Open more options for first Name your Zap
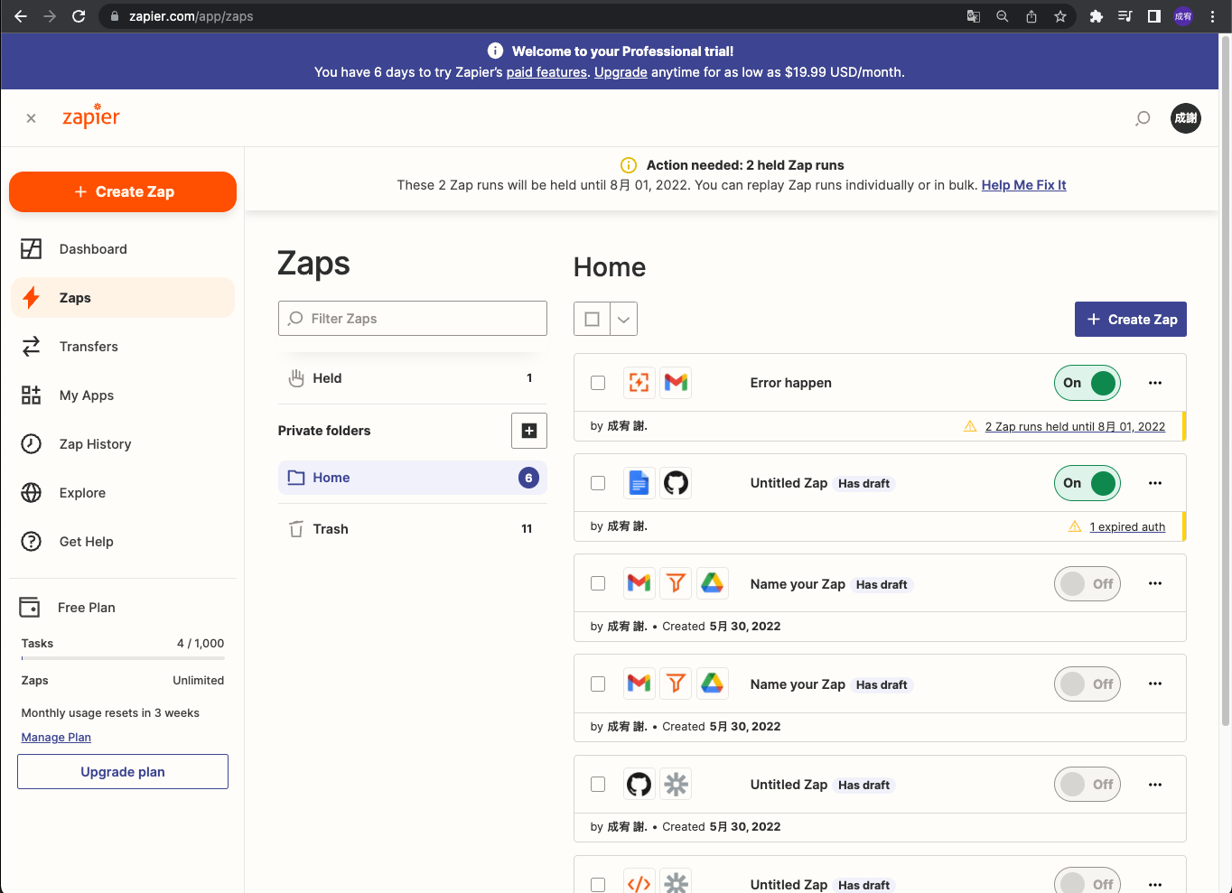 1155,583
